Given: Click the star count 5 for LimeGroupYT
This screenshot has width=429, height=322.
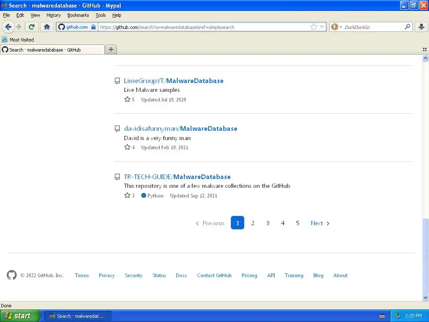Looking at the screenshot, I should click(129, 99).
